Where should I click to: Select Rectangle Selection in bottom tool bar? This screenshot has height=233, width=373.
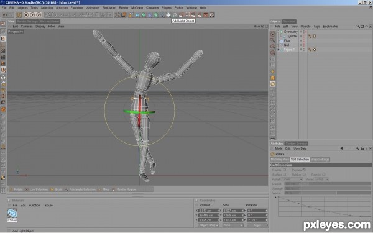80,190
